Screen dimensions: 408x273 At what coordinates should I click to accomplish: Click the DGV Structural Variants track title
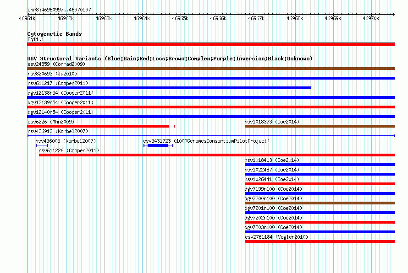170,59
